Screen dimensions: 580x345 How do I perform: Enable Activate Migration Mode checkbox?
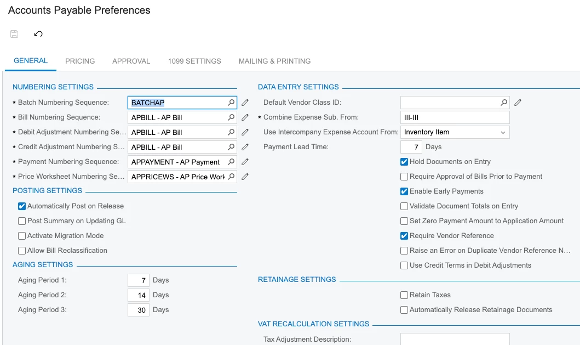pos(22,236)
